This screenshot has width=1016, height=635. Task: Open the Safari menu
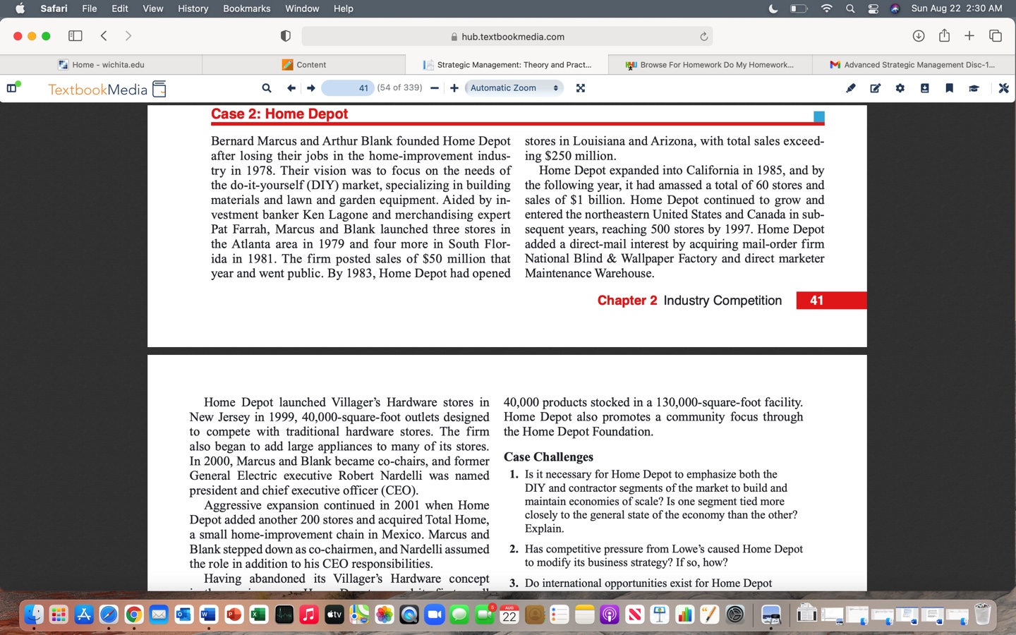click(x=54, y=8)
